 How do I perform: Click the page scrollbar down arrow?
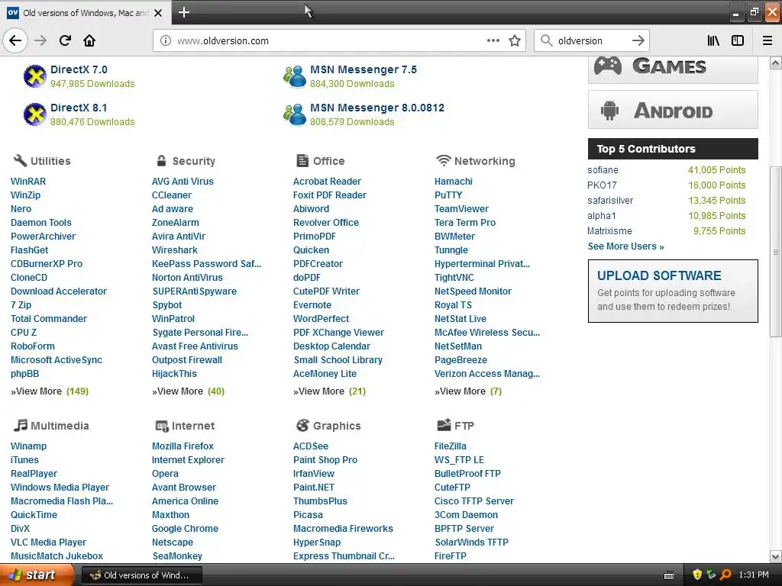(x=776, y=556)
